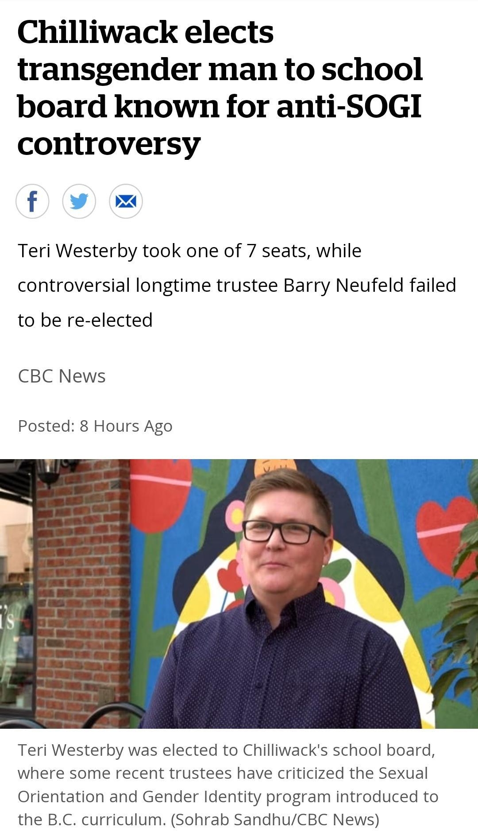478x839 pixels.
Task: Tap the CBC News byline
Action: tap(62, 376)
